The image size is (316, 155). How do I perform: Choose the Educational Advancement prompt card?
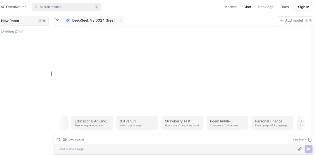click(x=92, y=123)
